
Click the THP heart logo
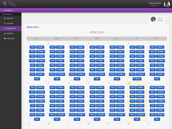tap(9, 4)
